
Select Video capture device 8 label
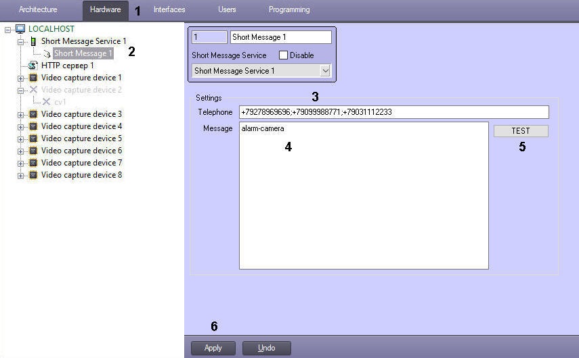(81, 175)
